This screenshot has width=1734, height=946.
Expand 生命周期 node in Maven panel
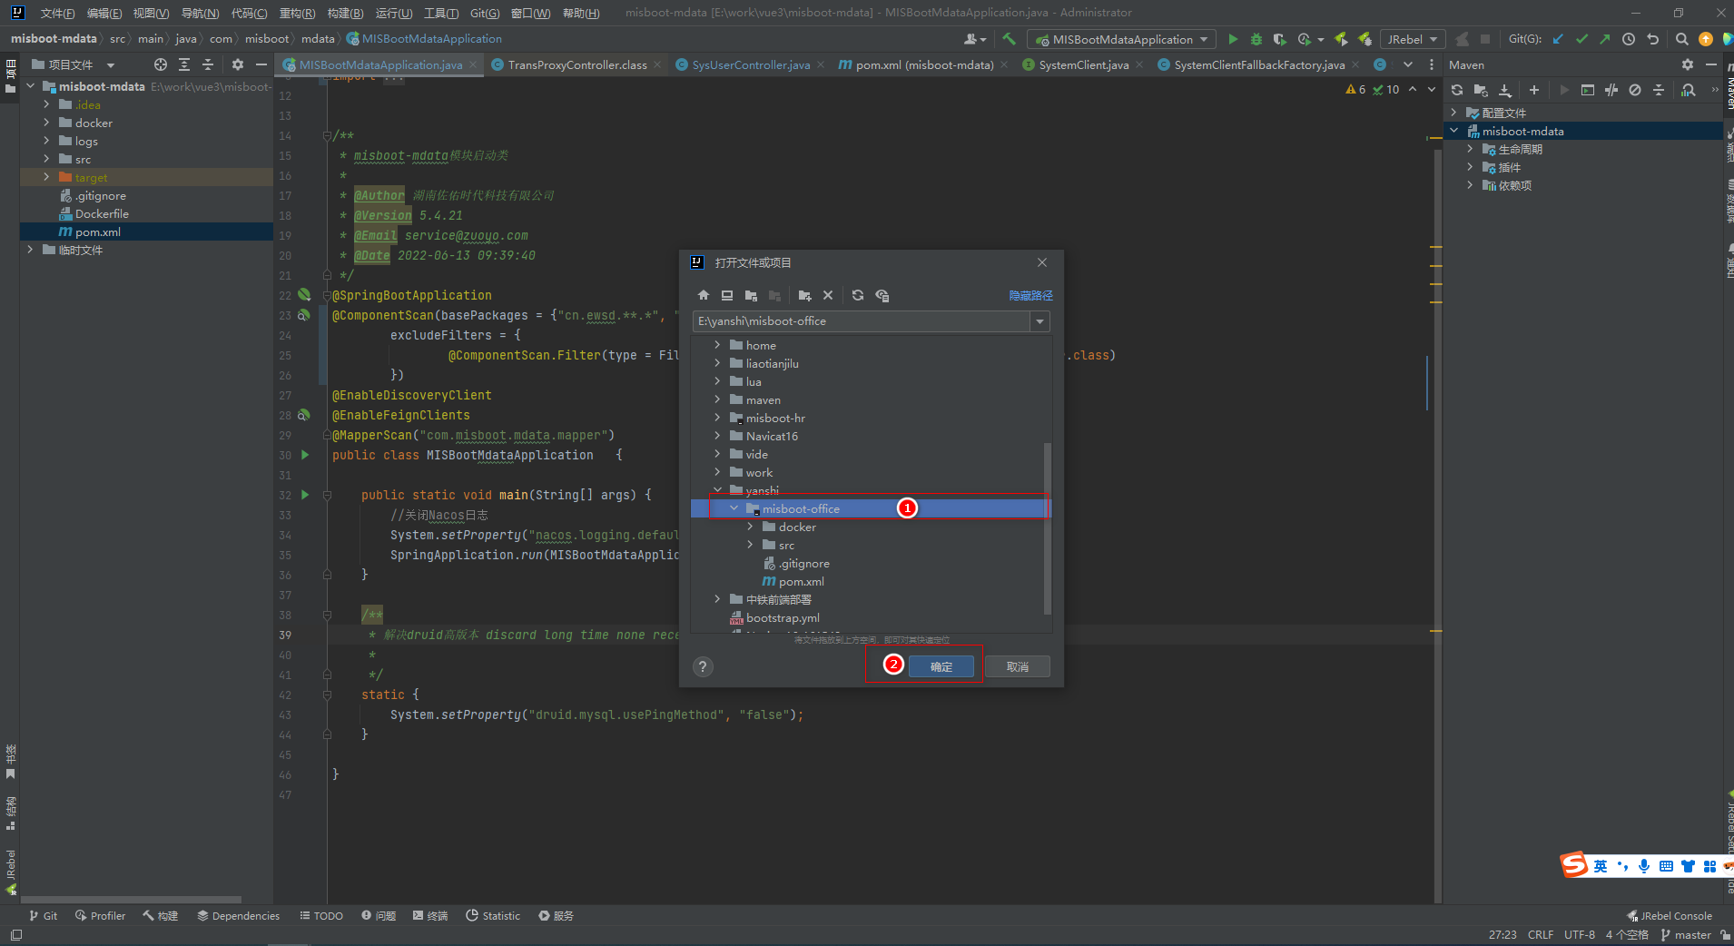coord(1470,149)
